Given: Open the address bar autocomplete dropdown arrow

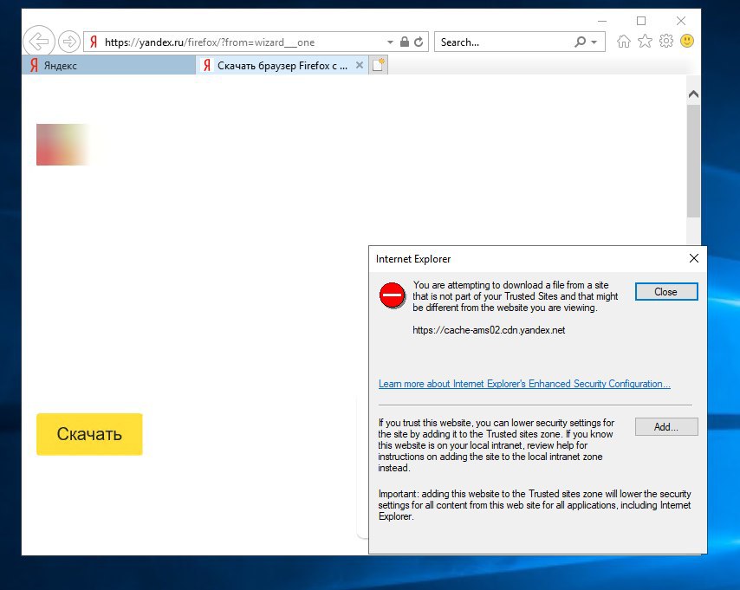Looking at the screenshot, I should click(390, 42).
